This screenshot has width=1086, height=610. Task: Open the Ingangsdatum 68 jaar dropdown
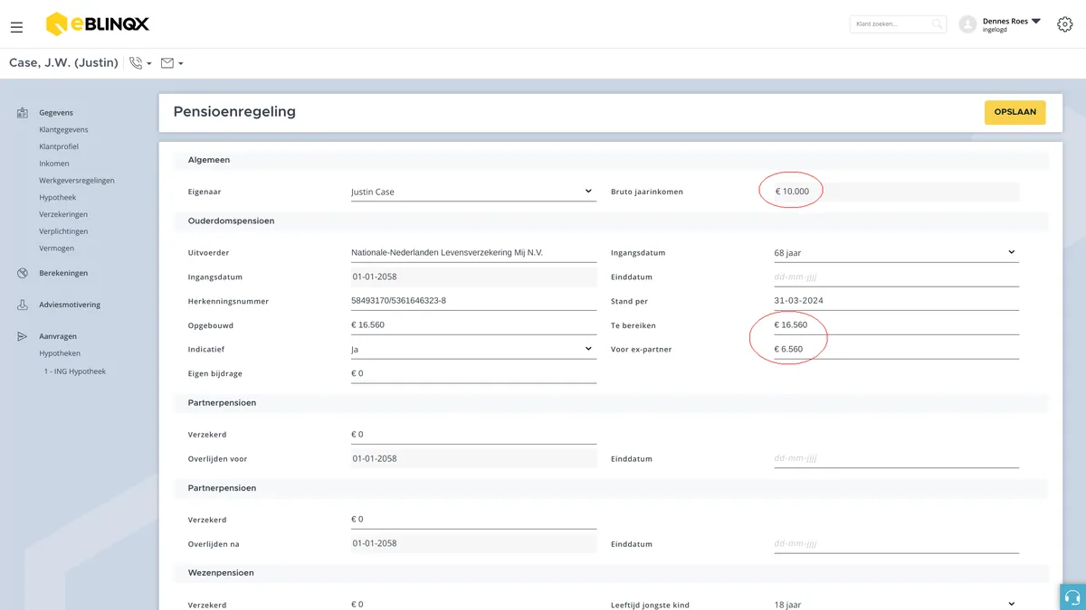pos(896,253)
